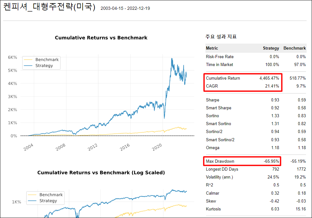This screenshot has height=218, width=312.
Task: Click the 9.7% benchmark CAGR value
Action: pyautogui.click(x=301, y=86)
